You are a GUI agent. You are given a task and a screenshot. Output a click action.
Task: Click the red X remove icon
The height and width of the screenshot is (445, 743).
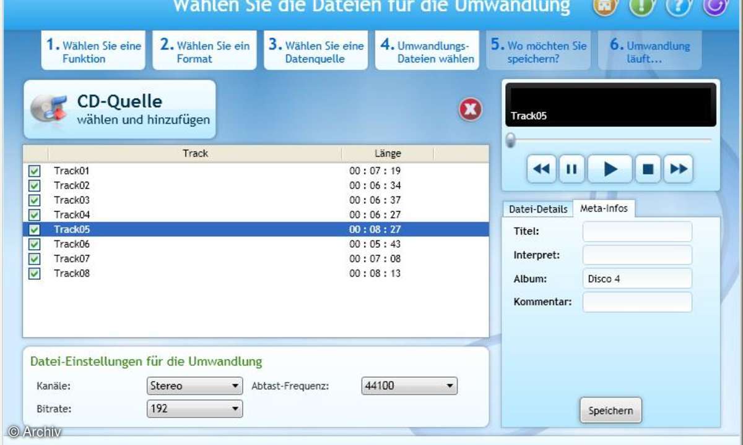tap(471, 110)
